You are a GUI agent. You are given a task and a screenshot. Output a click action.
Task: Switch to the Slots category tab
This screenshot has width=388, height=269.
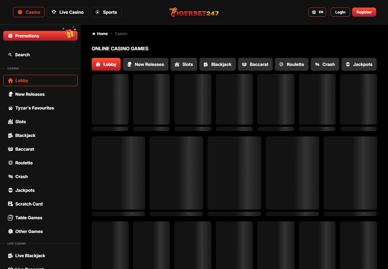click(x=184, y=64)
